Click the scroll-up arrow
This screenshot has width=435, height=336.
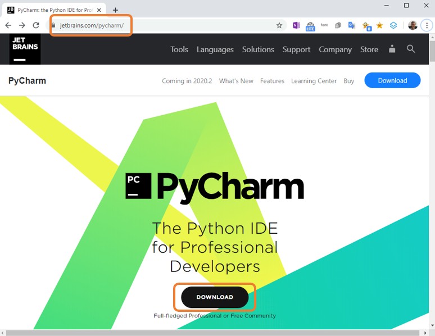(432, 37)
